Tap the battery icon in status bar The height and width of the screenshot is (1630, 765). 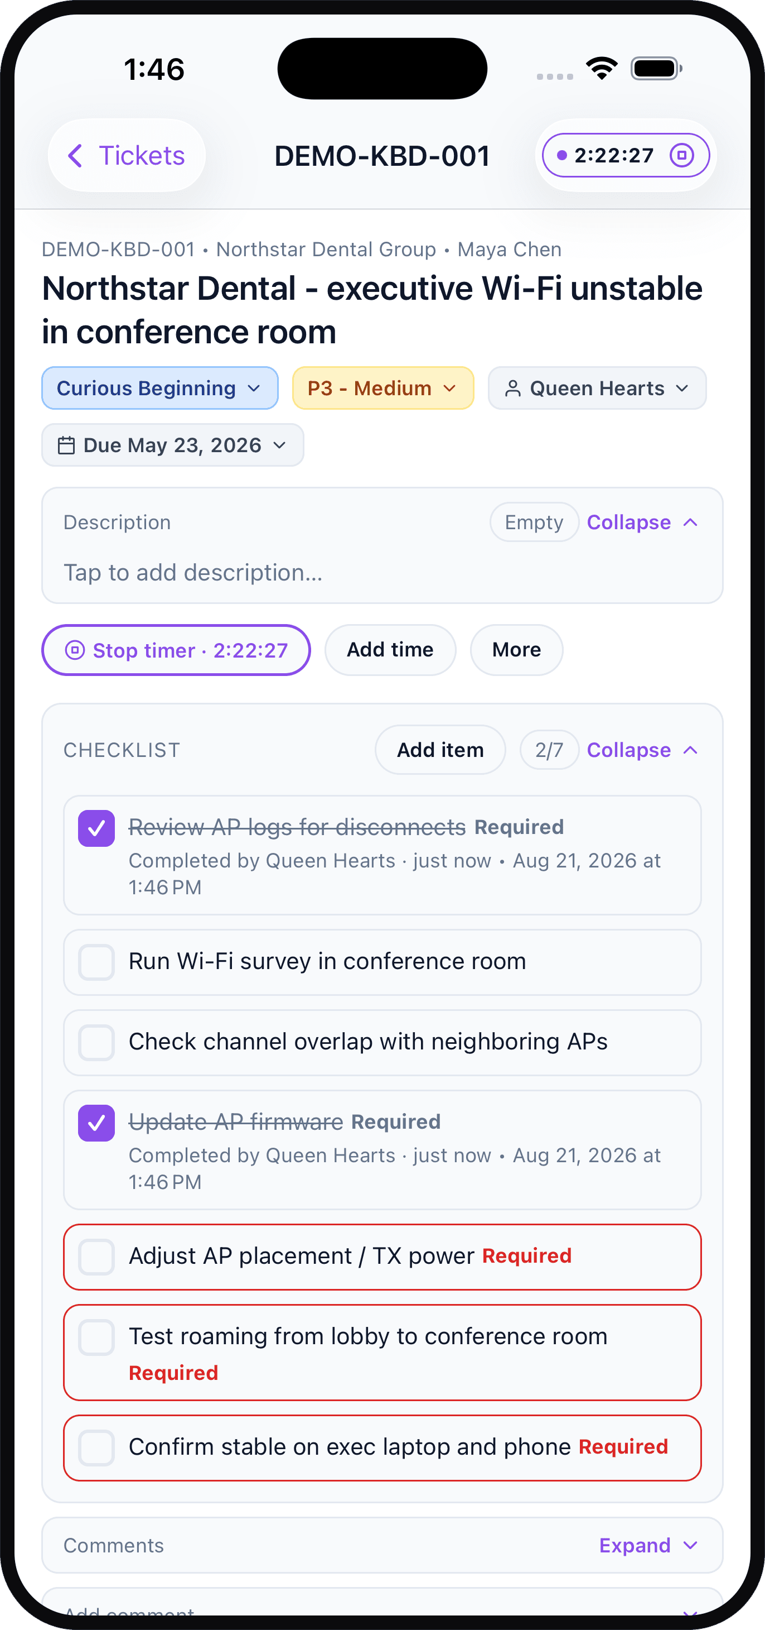[656, 68]
